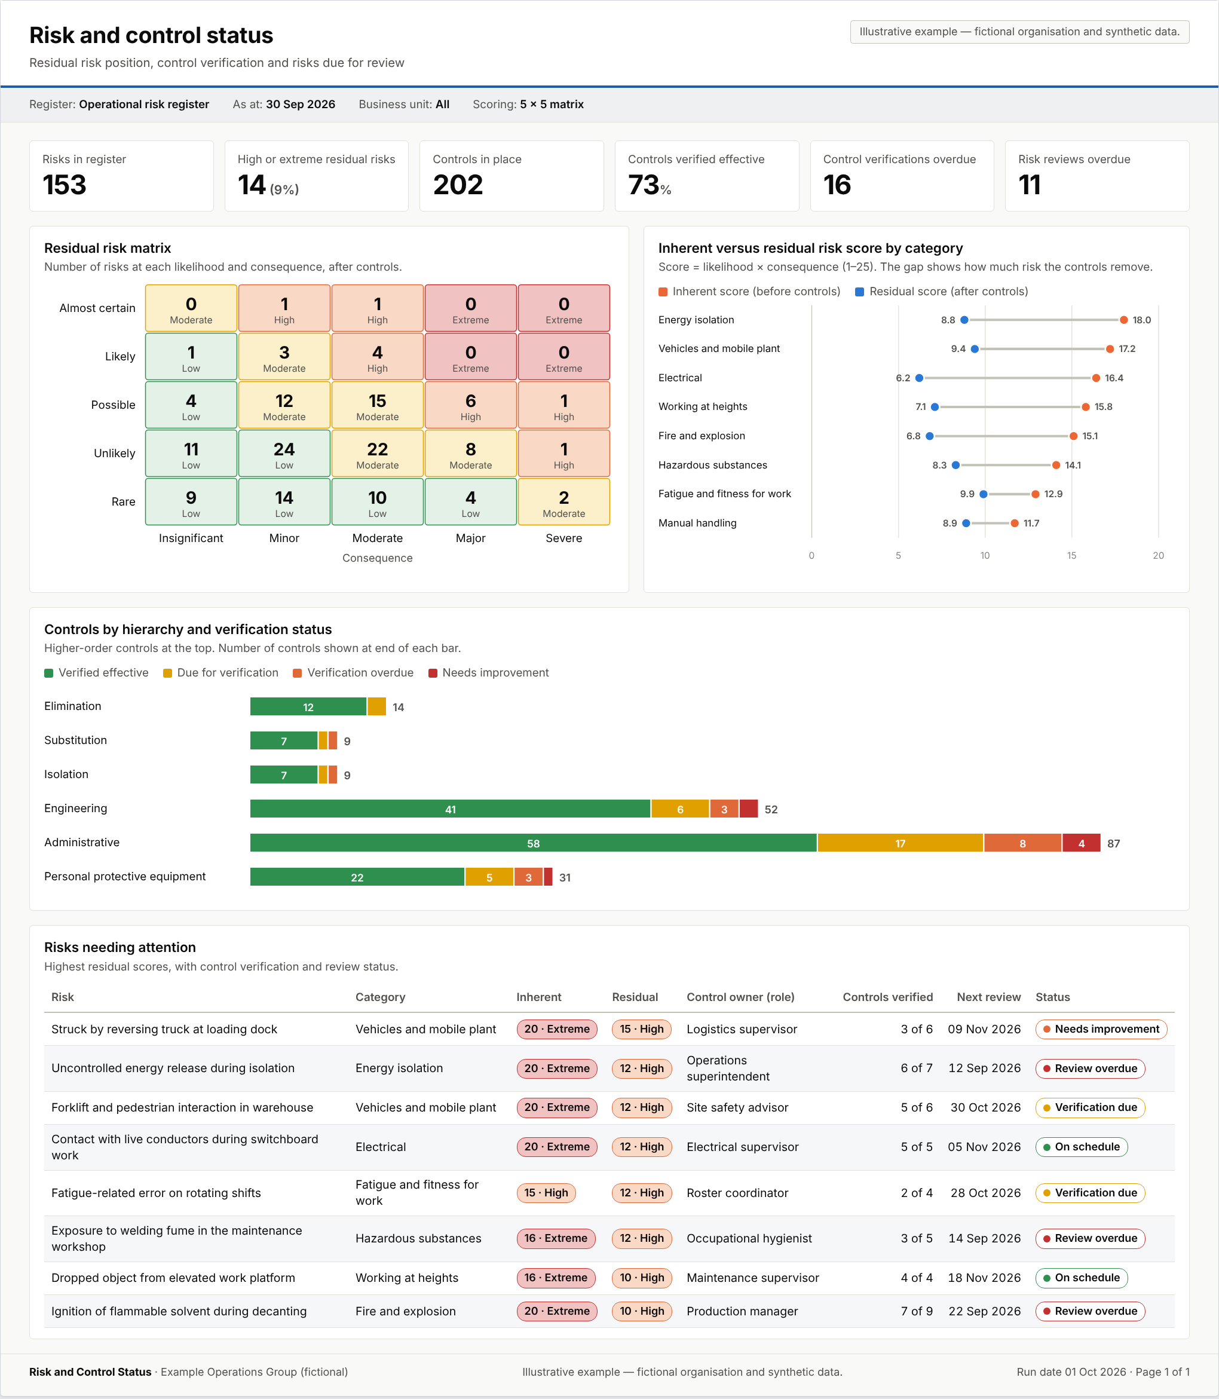Click the Needs improvement status pill
The height and width of the screenshot is (1399, 1219).
click(1101, 1029)
